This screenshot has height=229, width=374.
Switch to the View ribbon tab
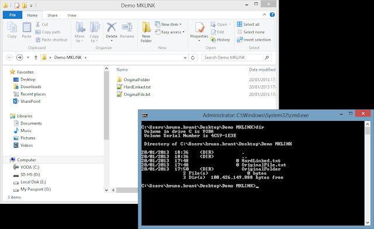[72, 15]
